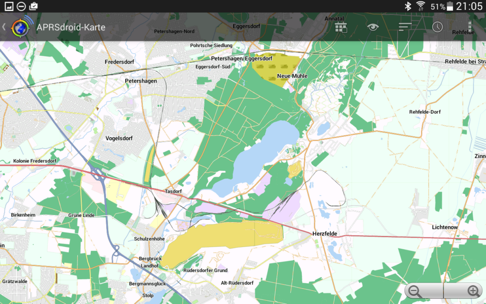Image resolution: width=486 pixels, height=304 pixels.
Task: Select the Schulzenhöhe map label
Action: 149,239
